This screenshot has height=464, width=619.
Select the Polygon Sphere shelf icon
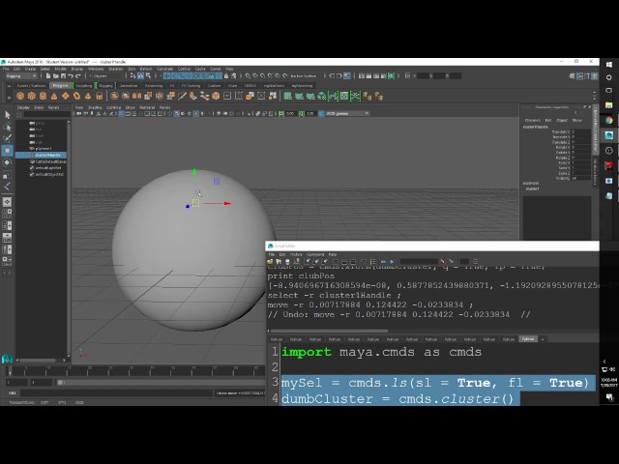coord(20,96)
